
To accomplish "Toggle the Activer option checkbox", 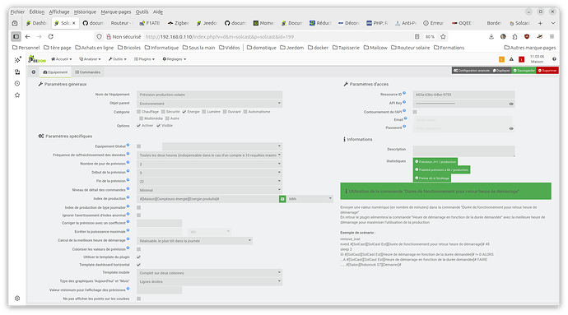I will point(139,126).
